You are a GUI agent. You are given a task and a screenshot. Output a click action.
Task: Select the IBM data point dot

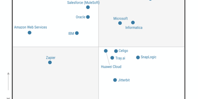pyautogui.click(x=77, y=33)
